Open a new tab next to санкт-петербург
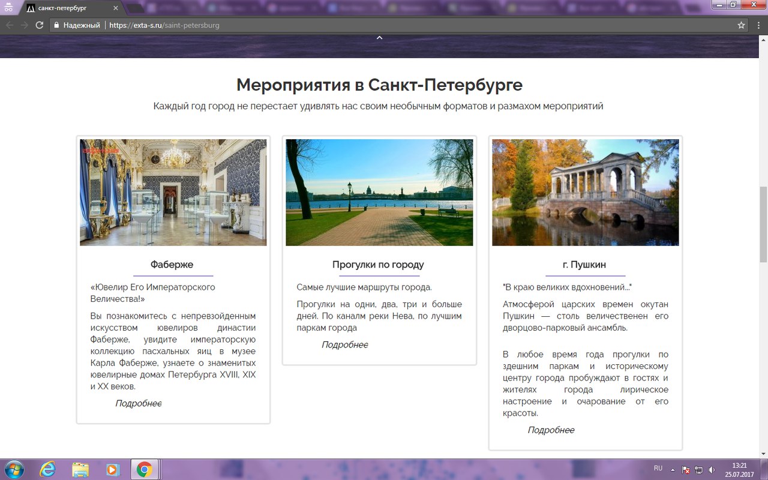The image size is (768, 480). point(135,8)
